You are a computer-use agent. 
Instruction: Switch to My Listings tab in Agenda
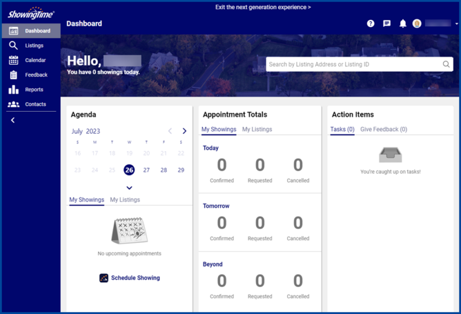(125, 200)
